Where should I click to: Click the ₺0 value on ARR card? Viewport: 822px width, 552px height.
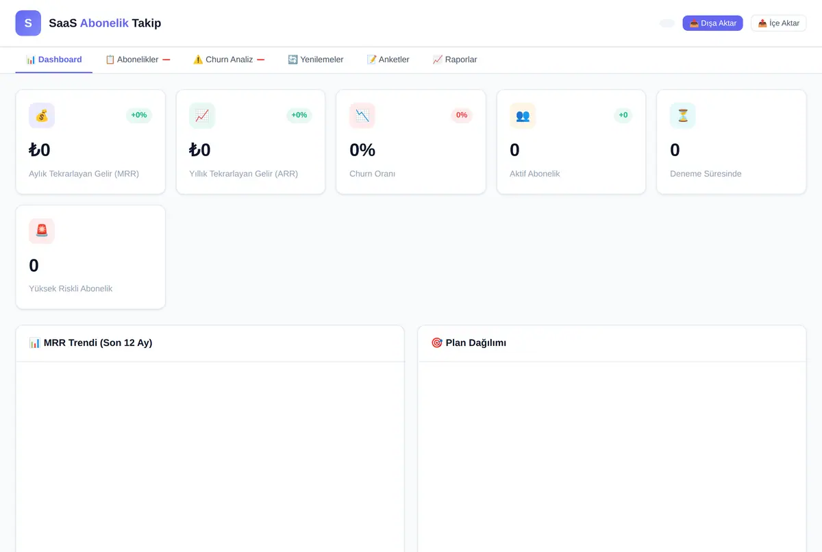point(200,150)
